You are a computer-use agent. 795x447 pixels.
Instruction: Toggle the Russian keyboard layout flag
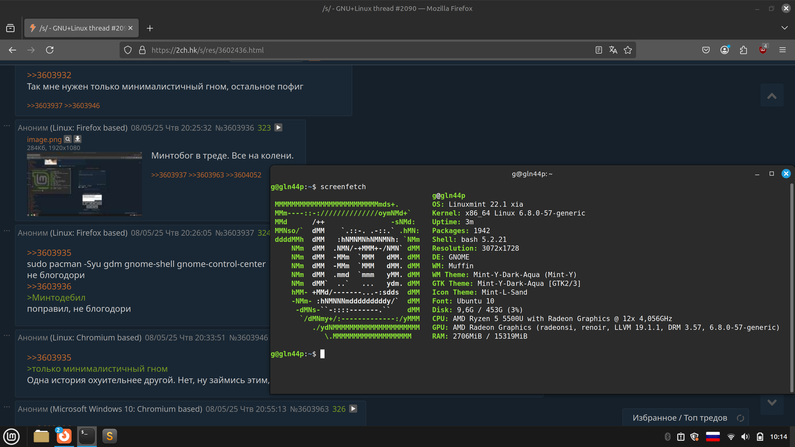point(713,436)
